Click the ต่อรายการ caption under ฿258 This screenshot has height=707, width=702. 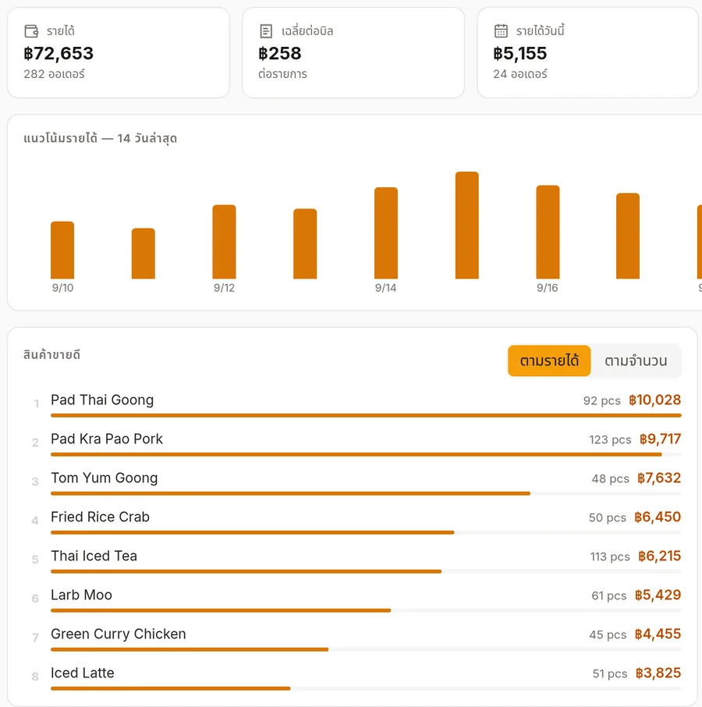click(x=283, y=74)
